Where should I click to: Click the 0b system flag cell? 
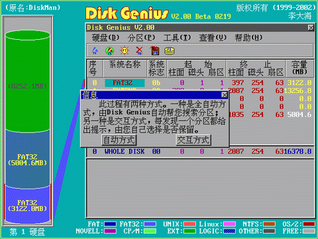pyautogui.click(x=156, y=83)
